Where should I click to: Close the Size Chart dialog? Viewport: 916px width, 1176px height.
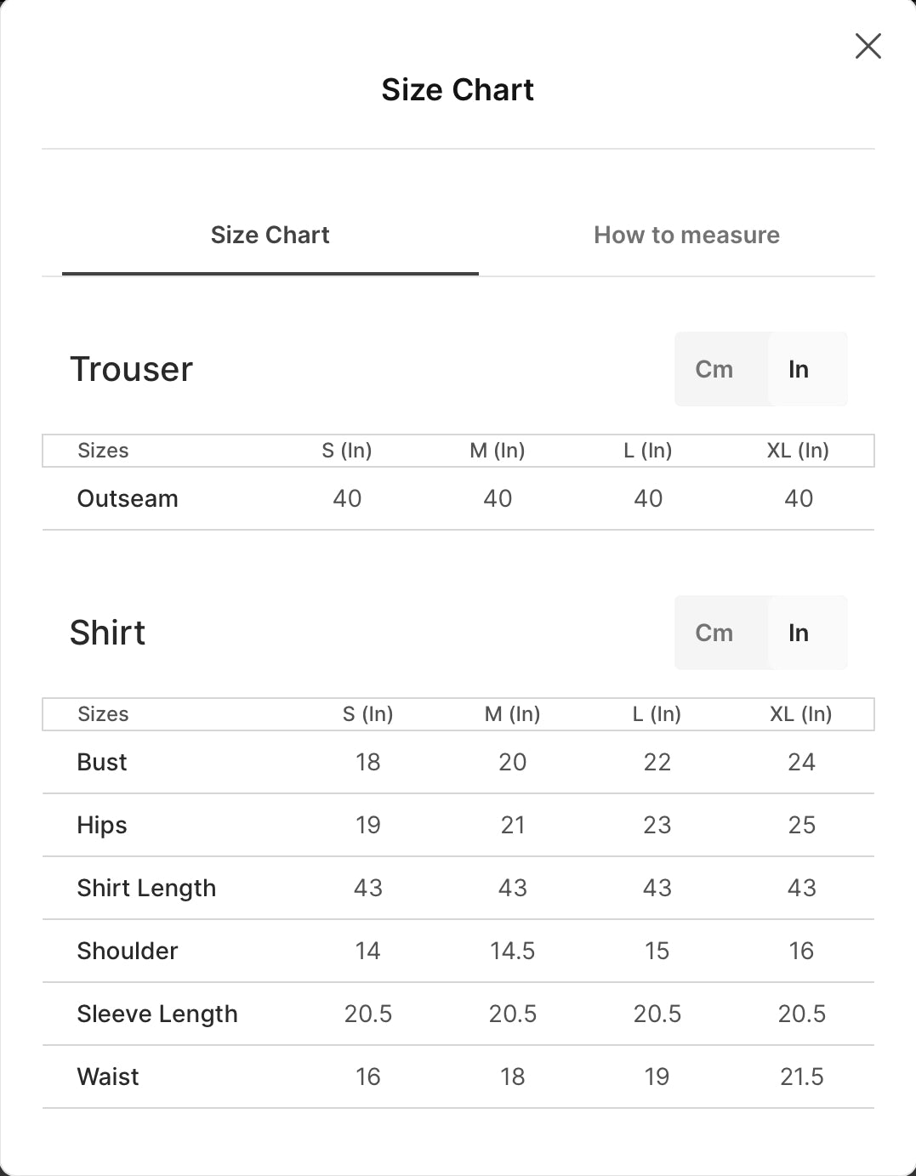(x=868, y=46)
